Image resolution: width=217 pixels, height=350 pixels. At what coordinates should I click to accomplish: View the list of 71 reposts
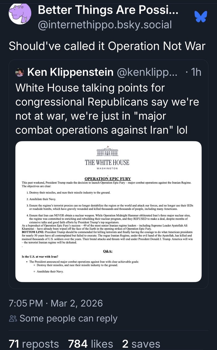pyautogui.click(x=34, y=344)
